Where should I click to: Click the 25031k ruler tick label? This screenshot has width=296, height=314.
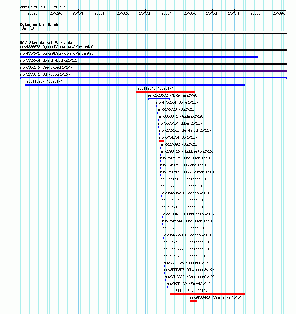click(100, 13)
